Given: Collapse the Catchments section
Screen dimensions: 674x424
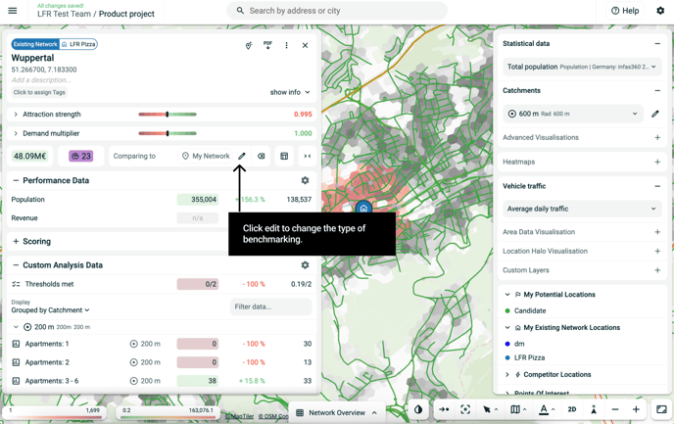Looking at the screenshot, I should point(656,91).
